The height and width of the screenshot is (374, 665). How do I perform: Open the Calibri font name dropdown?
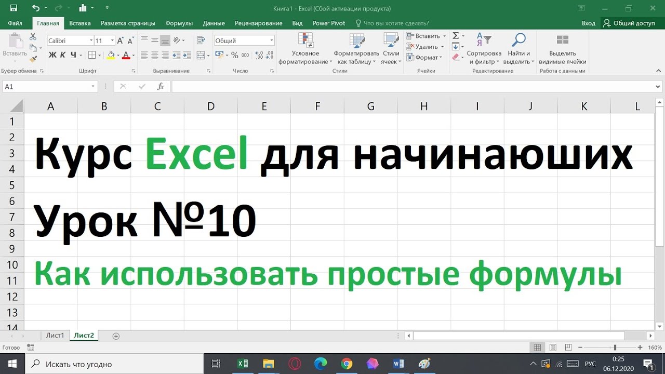coord(90,41)
